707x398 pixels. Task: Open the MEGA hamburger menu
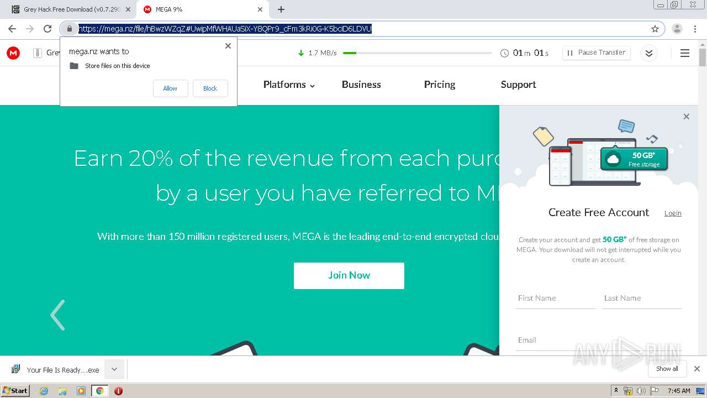pyautogui.click(x=685, y=53)
